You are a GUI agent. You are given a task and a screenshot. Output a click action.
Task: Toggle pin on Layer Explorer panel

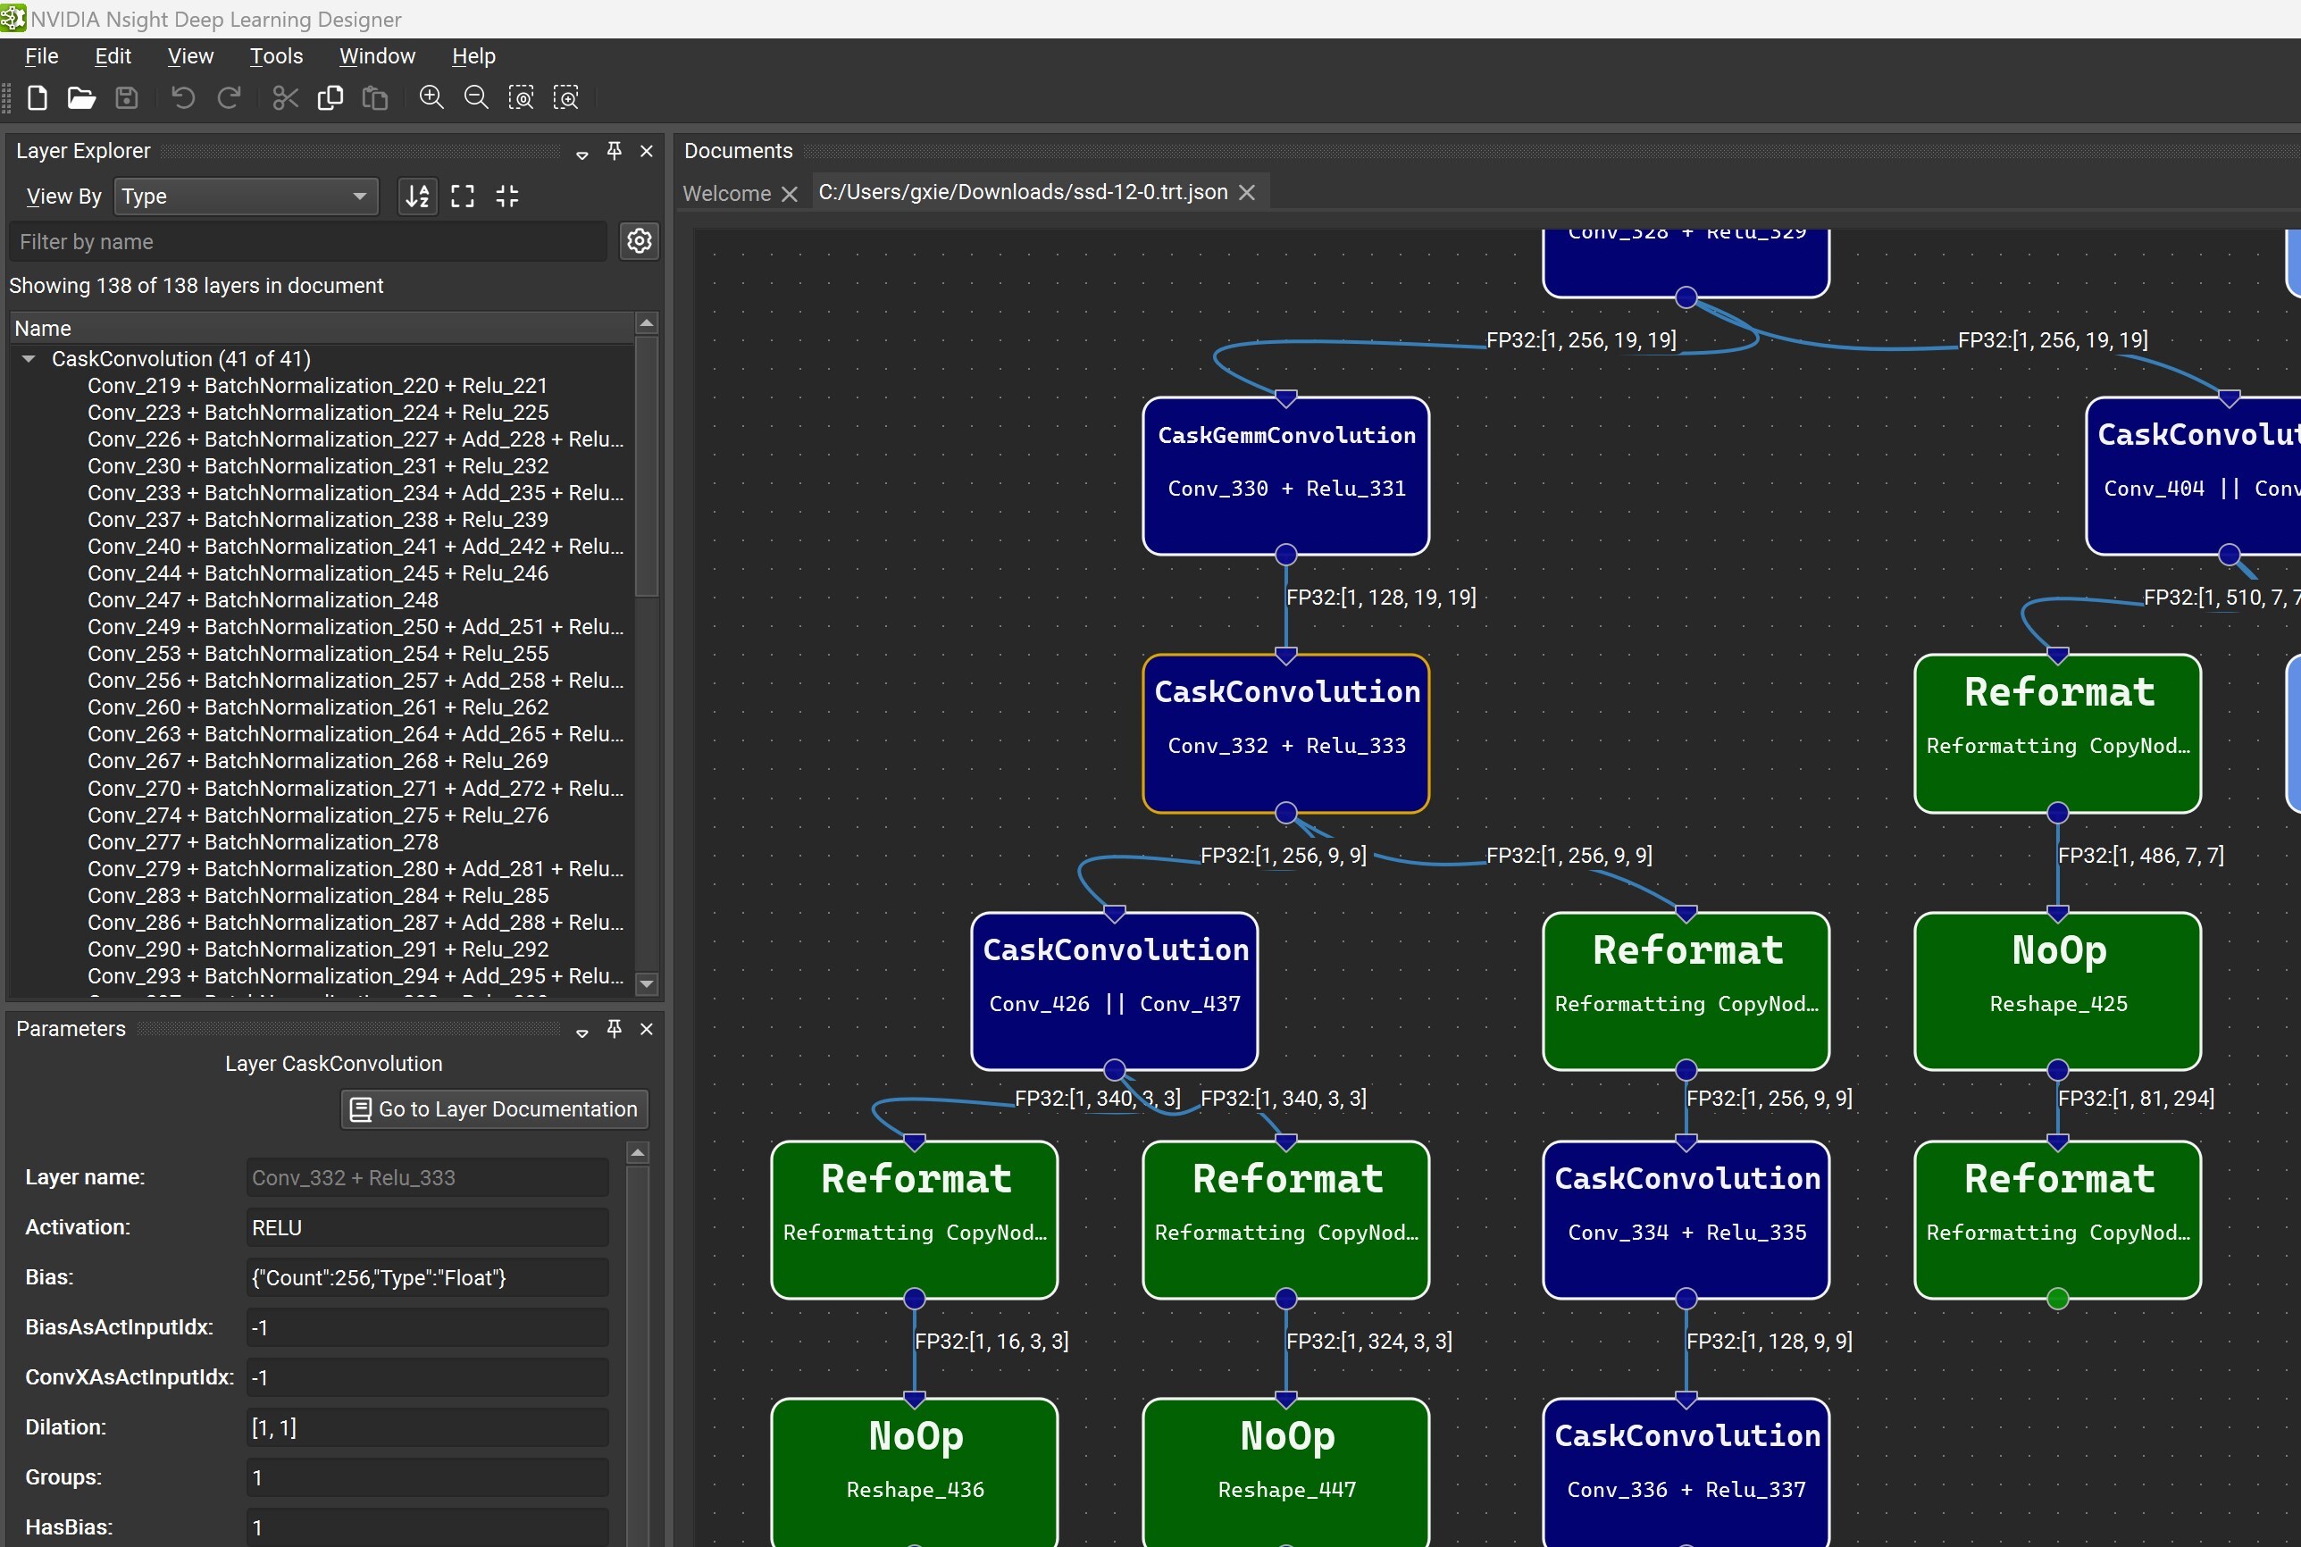click(614, 151)
